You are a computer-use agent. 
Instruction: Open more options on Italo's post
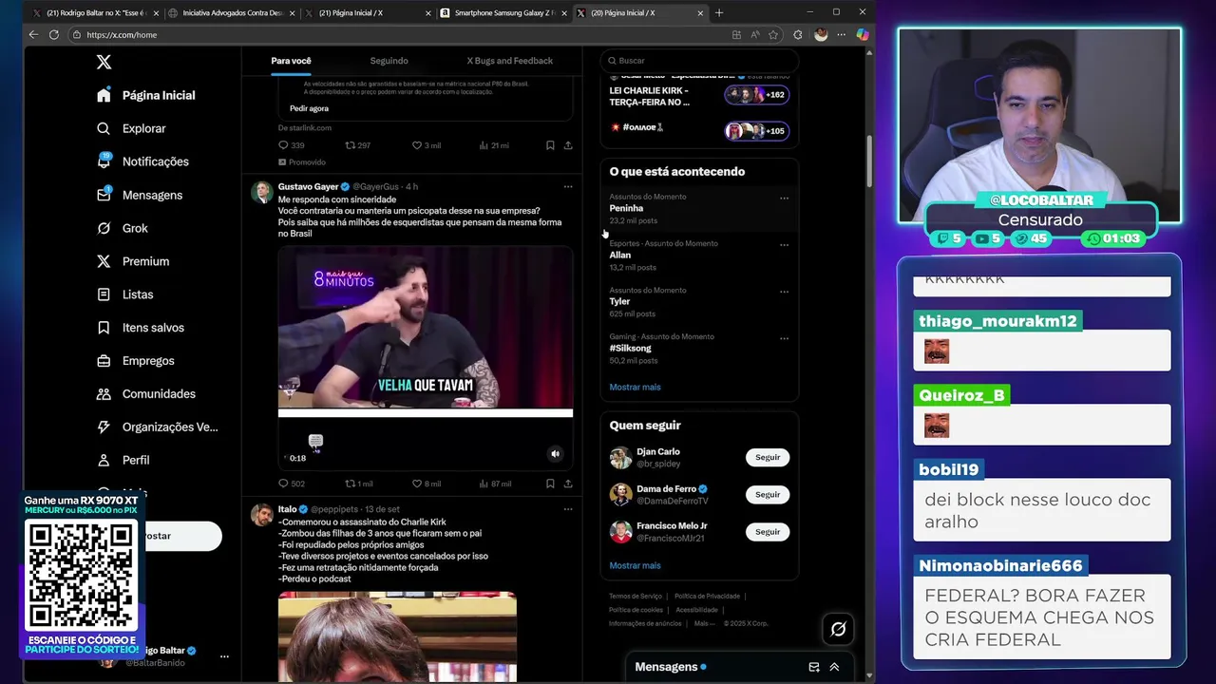(568, 509)
